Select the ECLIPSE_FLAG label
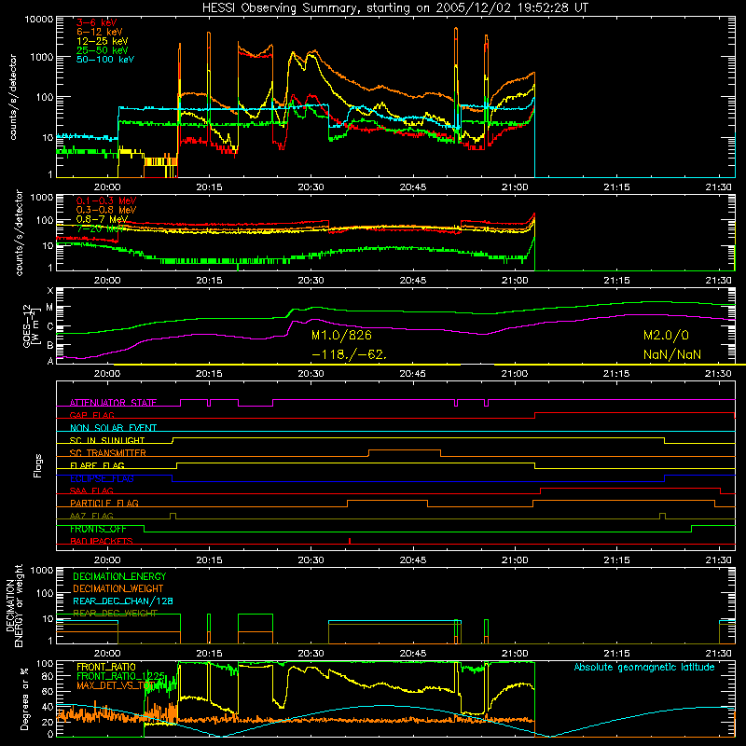 (102, 478)
